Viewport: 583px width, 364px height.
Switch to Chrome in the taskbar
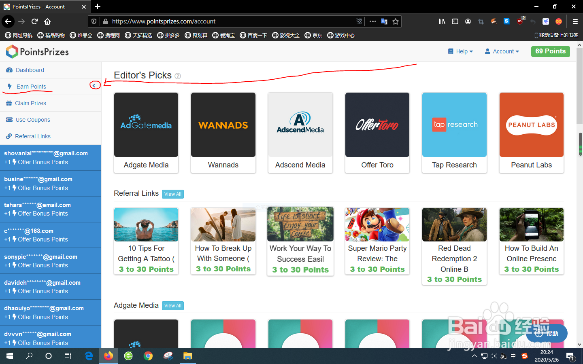(x=148, y=356)
